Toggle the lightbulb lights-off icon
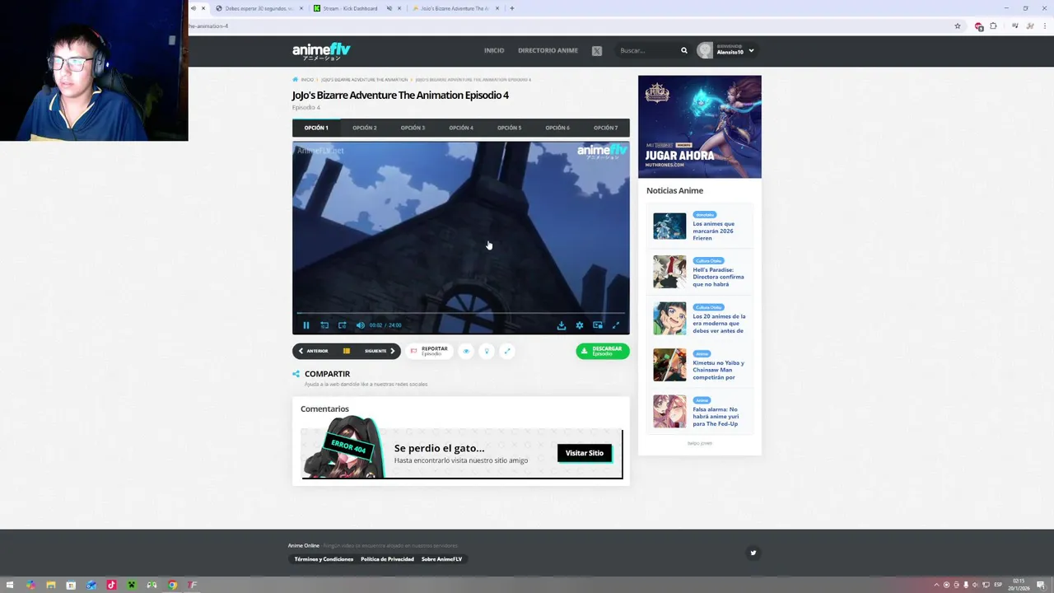 [487, 351]
